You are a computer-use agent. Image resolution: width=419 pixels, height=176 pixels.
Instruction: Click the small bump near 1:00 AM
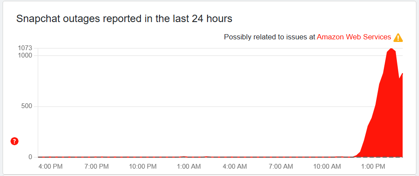pos(184,157)
